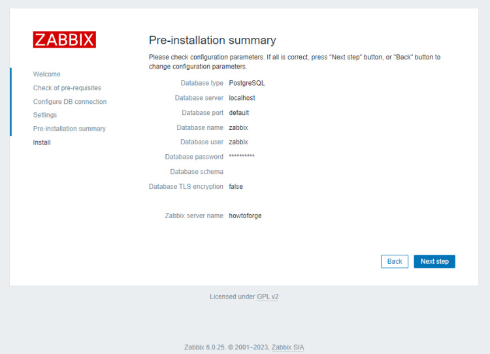Click the value next to Database name
The image size is (490, 354).
click(238, 127)
